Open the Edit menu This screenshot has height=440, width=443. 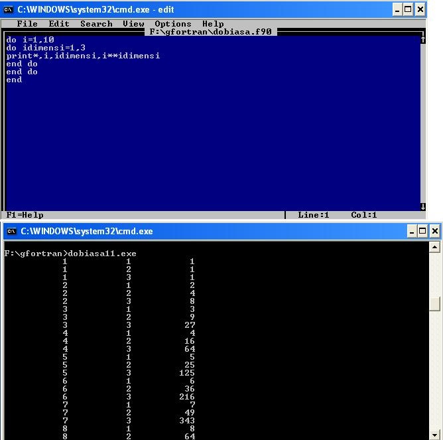click(x=59, y=24)
